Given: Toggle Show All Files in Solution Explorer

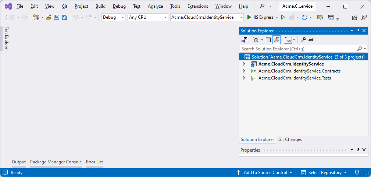Looking at the screenshot, I should coord(277,40).
